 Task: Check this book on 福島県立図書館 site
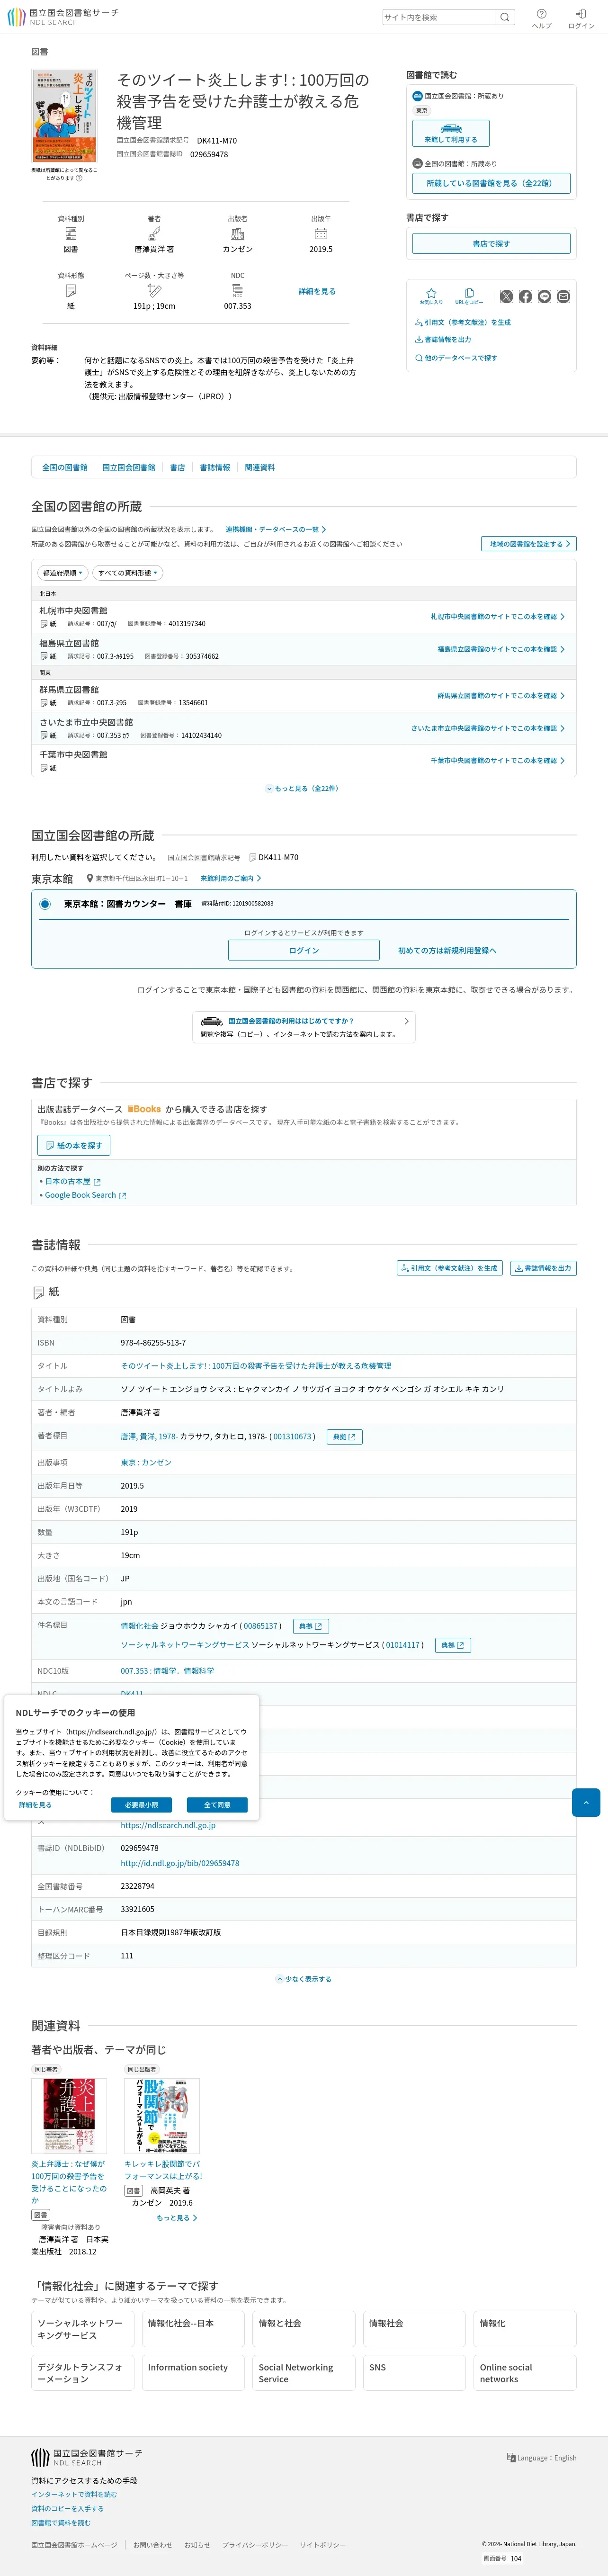click(500, 649)
